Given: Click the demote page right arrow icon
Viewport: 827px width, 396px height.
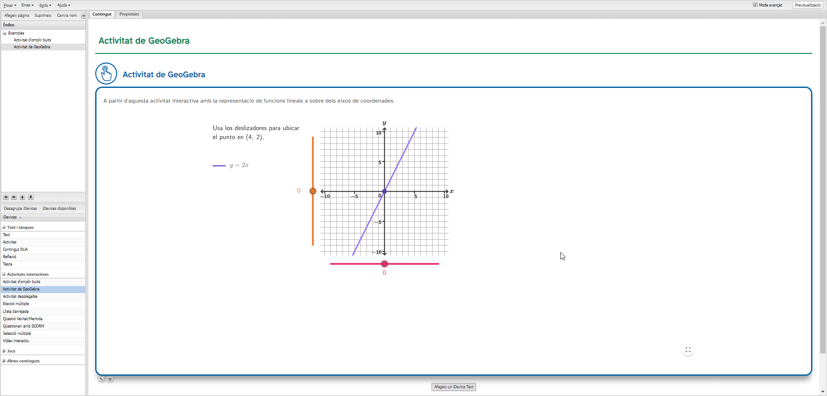Looking at the screenshot, I should (x=14, y=197).
